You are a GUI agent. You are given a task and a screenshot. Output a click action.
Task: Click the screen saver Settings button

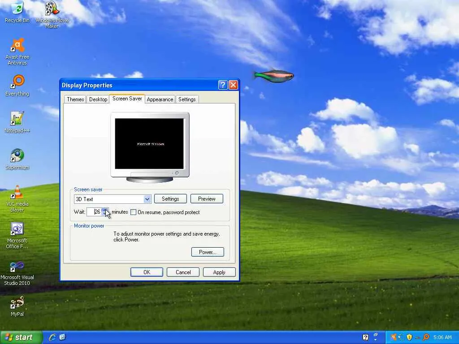170,199
